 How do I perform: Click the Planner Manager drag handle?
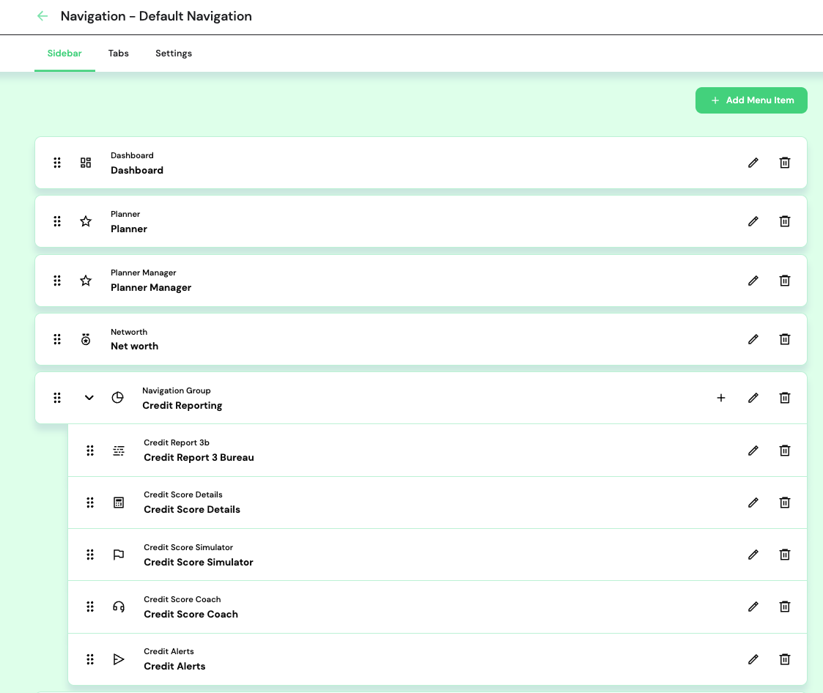tap(57, 281)
